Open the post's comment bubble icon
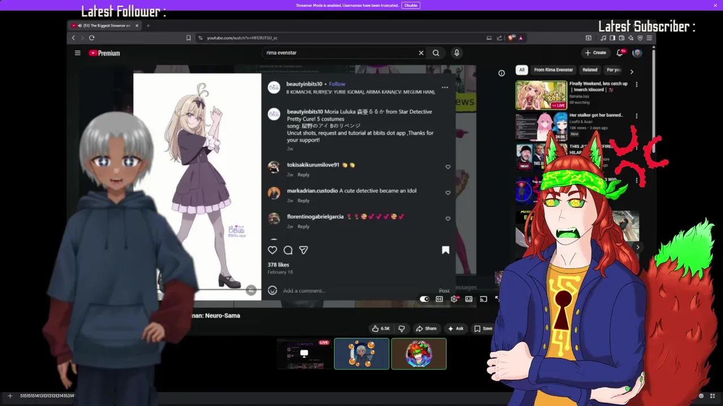 [288, 250]
